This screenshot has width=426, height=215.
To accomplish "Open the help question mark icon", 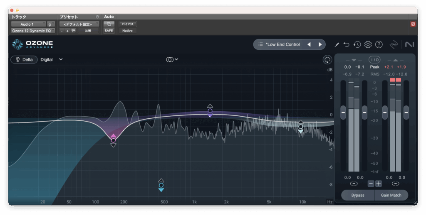I will click(379, 44).
